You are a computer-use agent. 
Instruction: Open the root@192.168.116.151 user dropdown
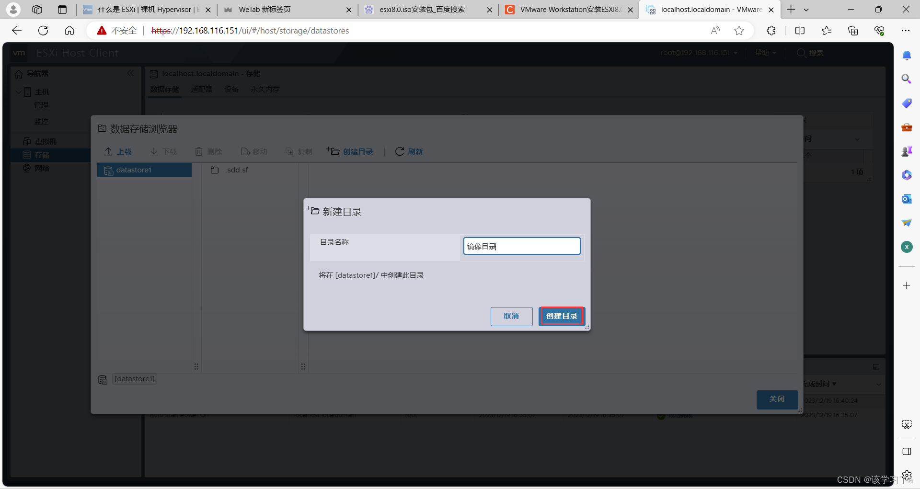pos(699,53)
